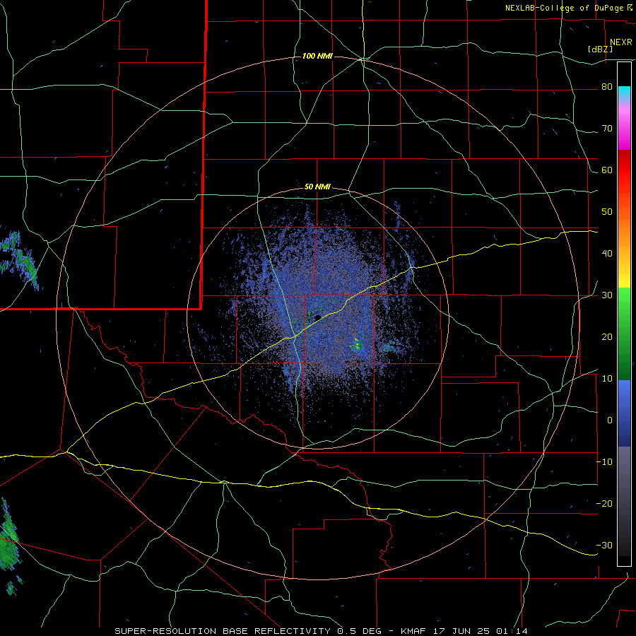Click the -10 value on dBZ scale

(x=604, y=462)
